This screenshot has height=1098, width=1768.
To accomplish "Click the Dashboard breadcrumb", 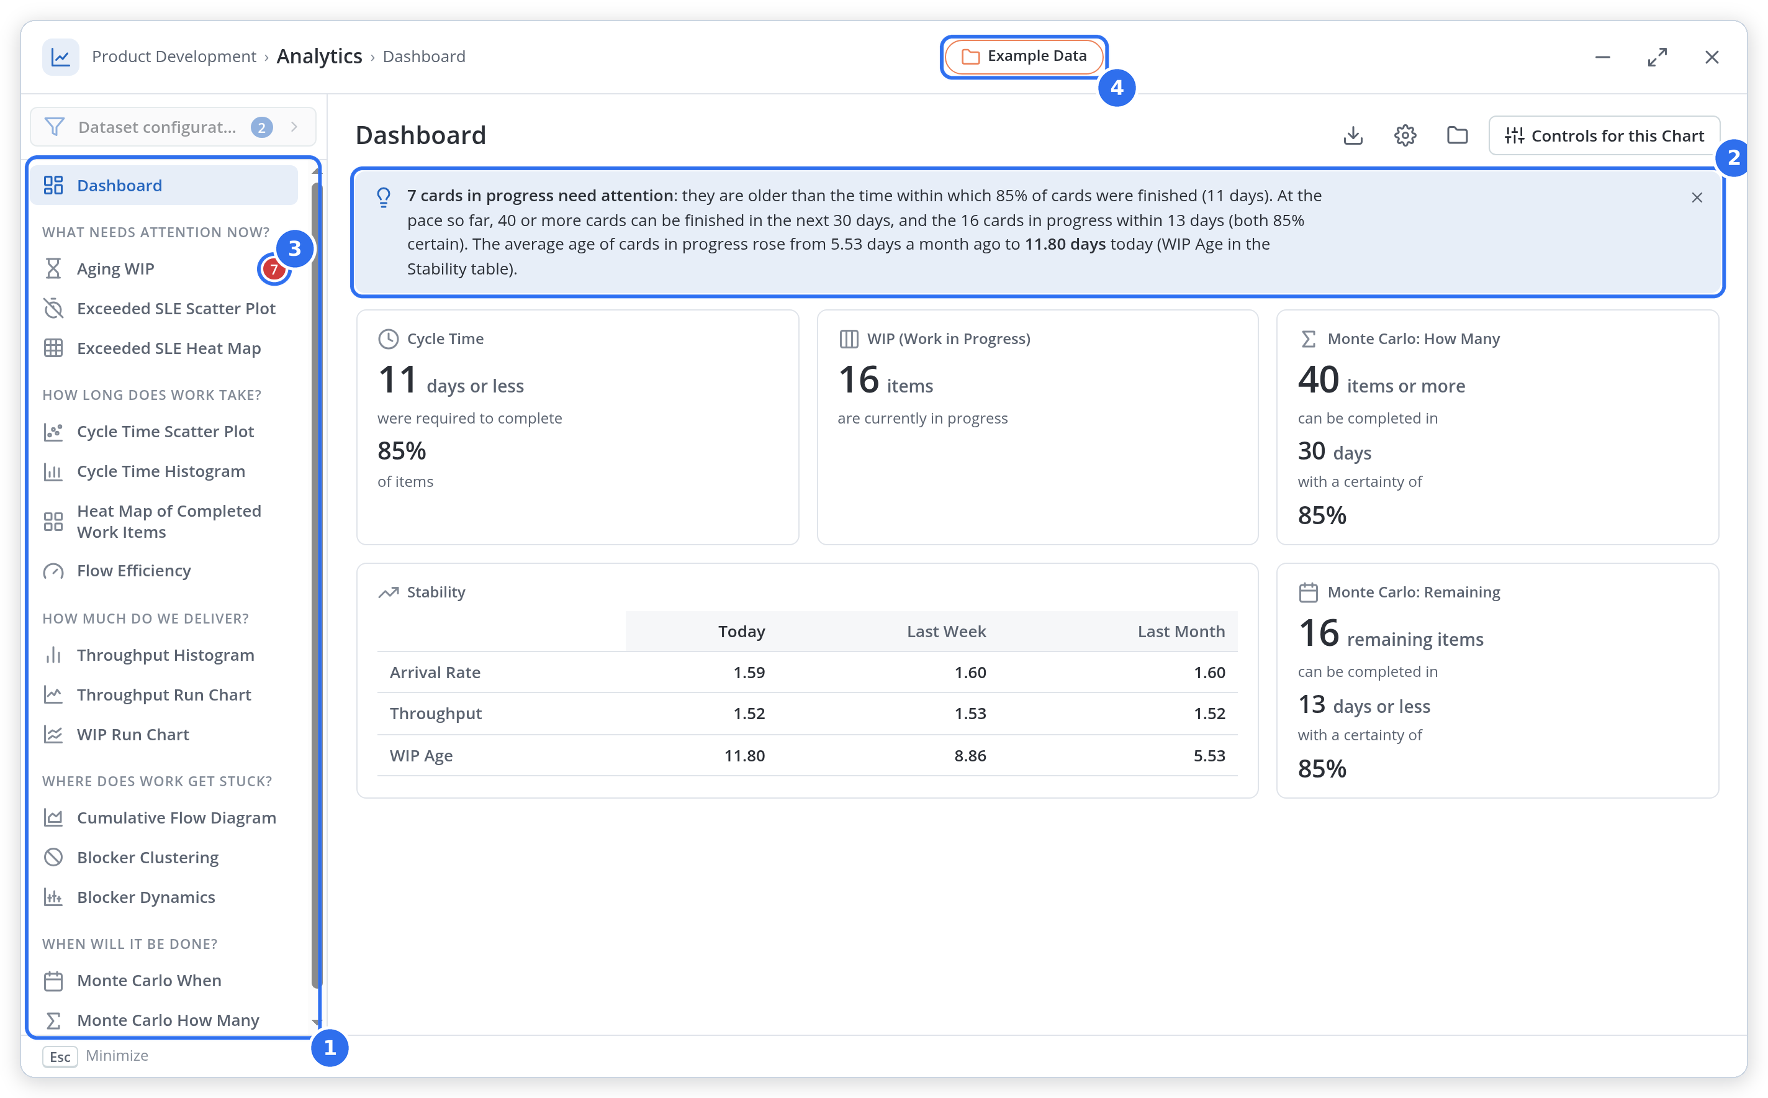I will tap(424, 57).
